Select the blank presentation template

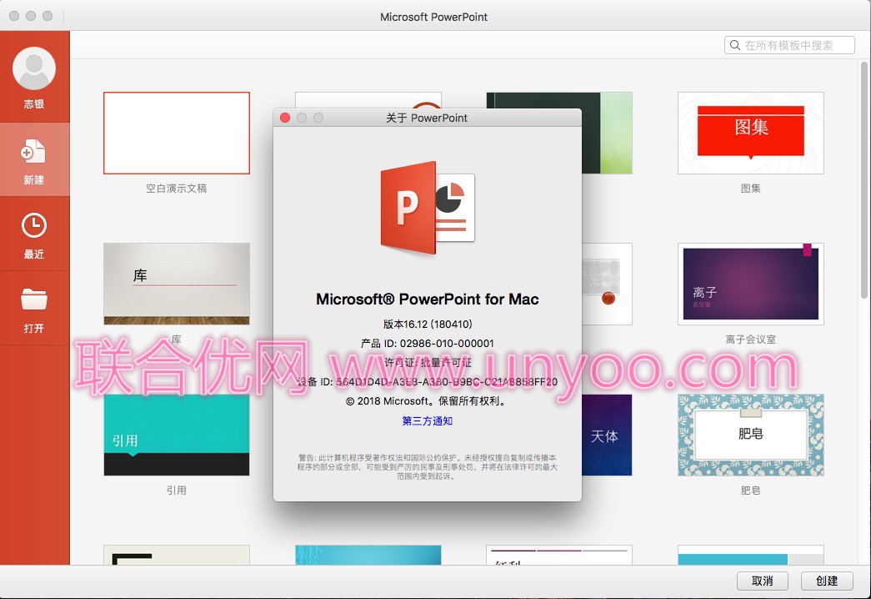(177, 133)
